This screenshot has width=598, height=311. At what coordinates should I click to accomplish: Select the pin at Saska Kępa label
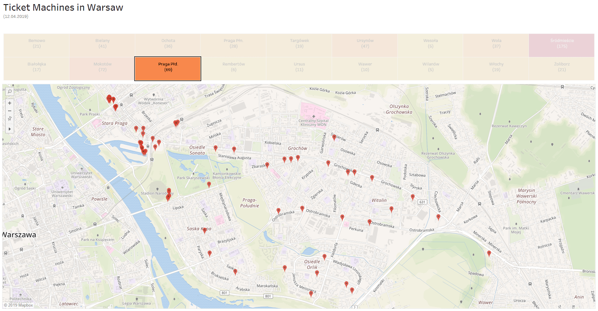click(204, 230)
